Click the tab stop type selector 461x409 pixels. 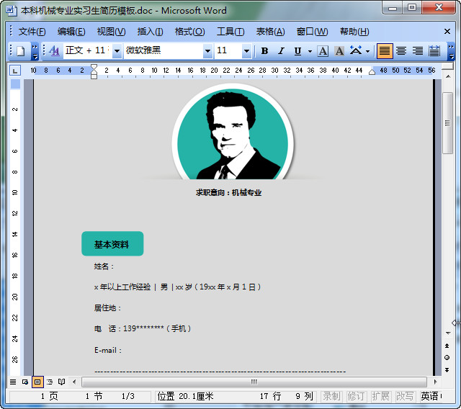point(14,71)
